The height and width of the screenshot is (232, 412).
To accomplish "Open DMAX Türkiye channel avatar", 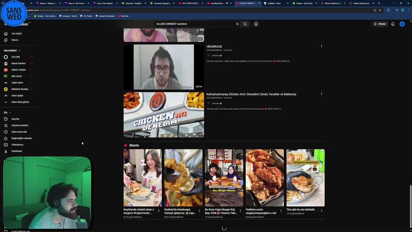I will point(6,70).
